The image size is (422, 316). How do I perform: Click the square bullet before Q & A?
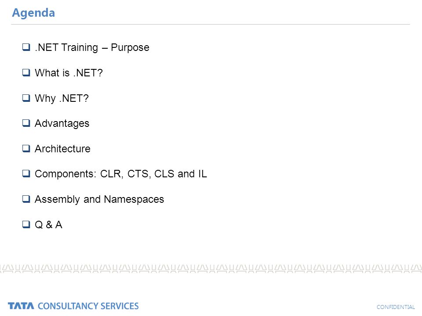[x=26, y=224]
